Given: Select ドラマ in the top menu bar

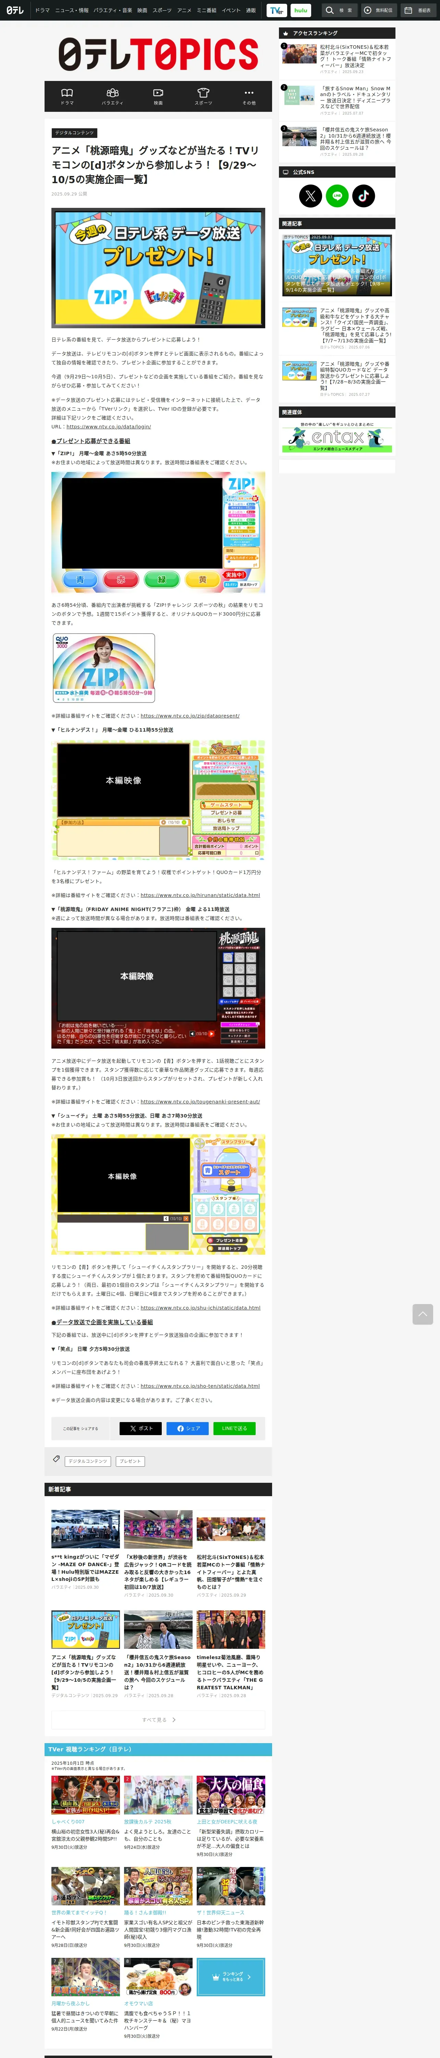Looking at the screenshot, I should pos(42,10).
